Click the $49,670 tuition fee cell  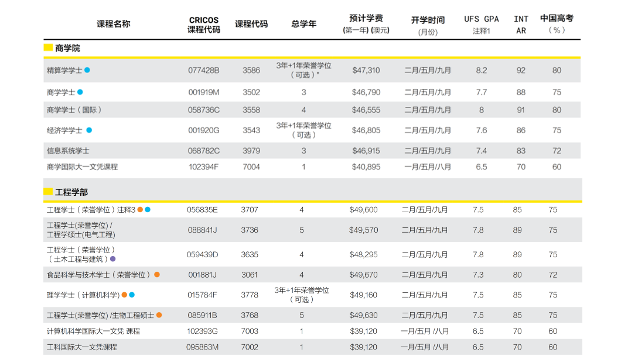(363, 275)
